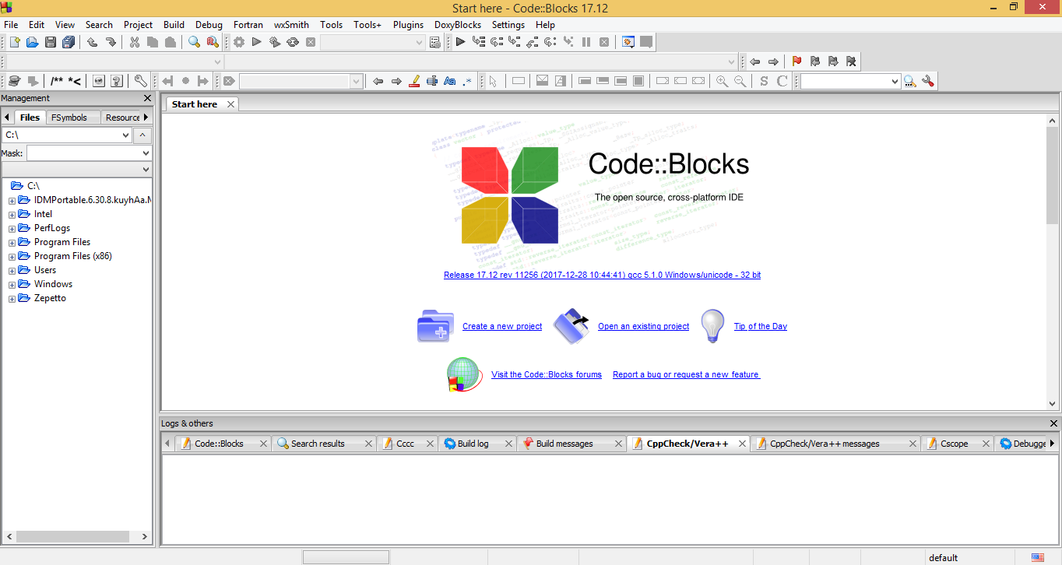Viewport: 1062px width, 565px height.
Task: Open the Tip of the Day link
Action: tap(761, 327)
